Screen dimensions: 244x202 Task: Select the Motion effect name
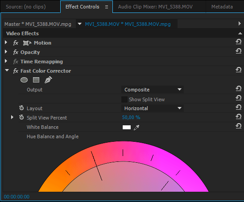(x=43, y=43)
